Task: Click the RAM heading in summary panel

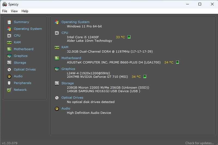Action: (65, 47)
